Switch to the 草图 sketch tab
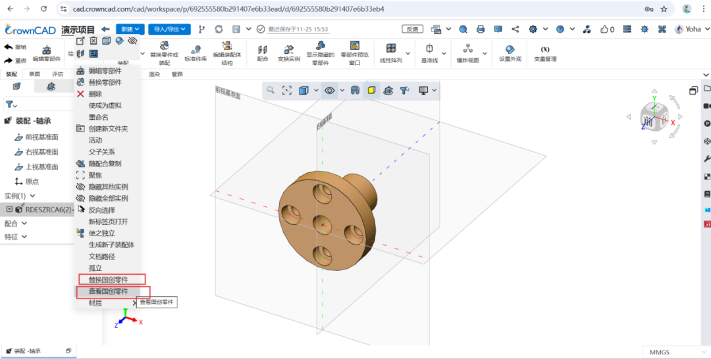Viewport: 711px width, 359px height. tap(34, 74)
